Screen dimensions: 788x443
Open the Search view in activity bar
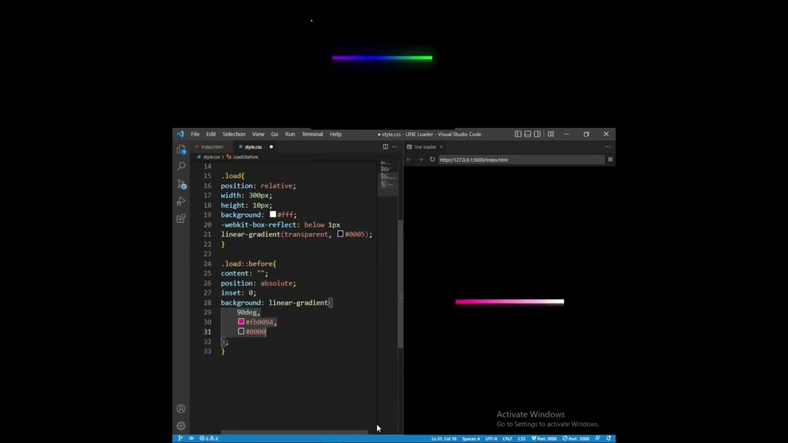tap(181, 167)
